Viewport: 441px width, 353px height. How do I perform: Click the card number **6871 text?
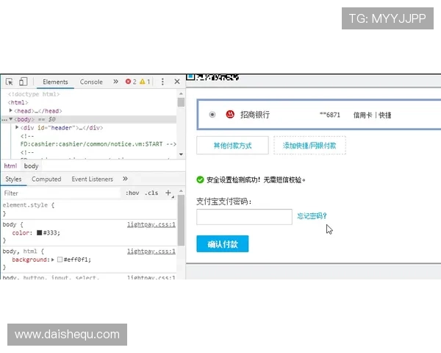click(x=329, y=115)
